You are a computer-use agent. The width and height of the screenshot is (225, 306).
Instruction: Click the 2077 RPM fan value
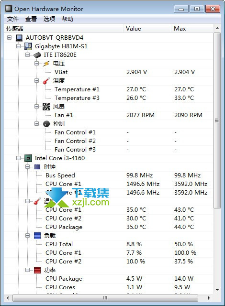coord(140,115)
